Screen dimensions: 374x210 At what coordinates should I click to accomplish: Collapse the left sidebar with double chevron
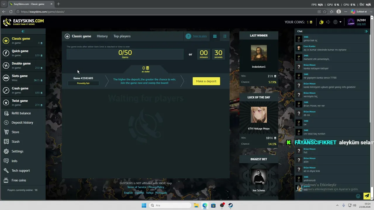click(x=23, y=31)
